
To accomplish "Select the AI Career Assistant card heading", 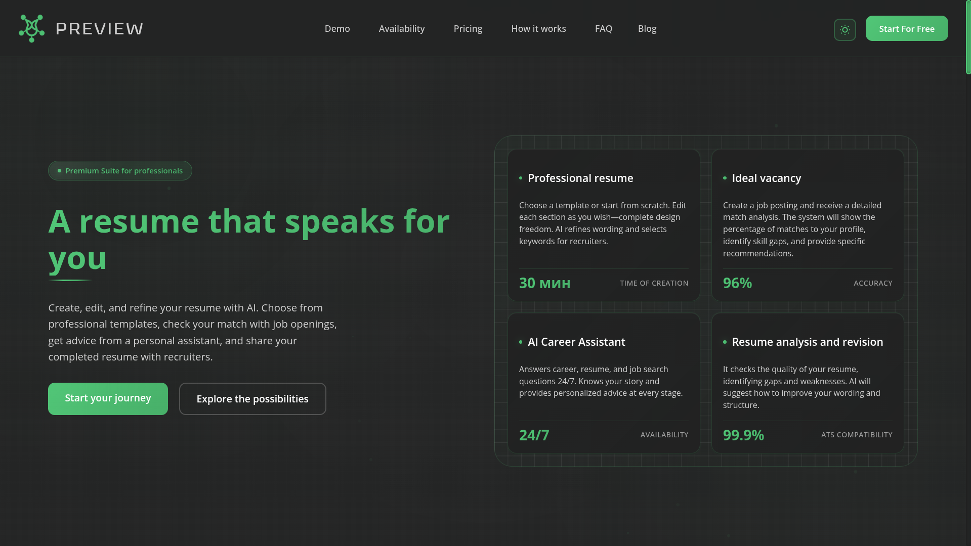I will click(576, 342).
